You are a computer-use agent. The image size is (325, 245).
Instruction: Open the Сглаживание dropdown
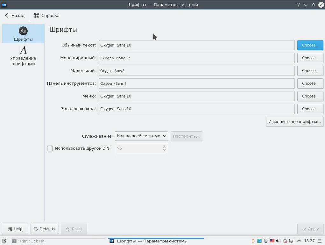pyautogui.click(x=141, y=136)
